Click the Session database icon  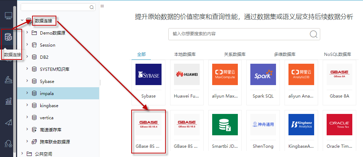(x=34, y=45)
